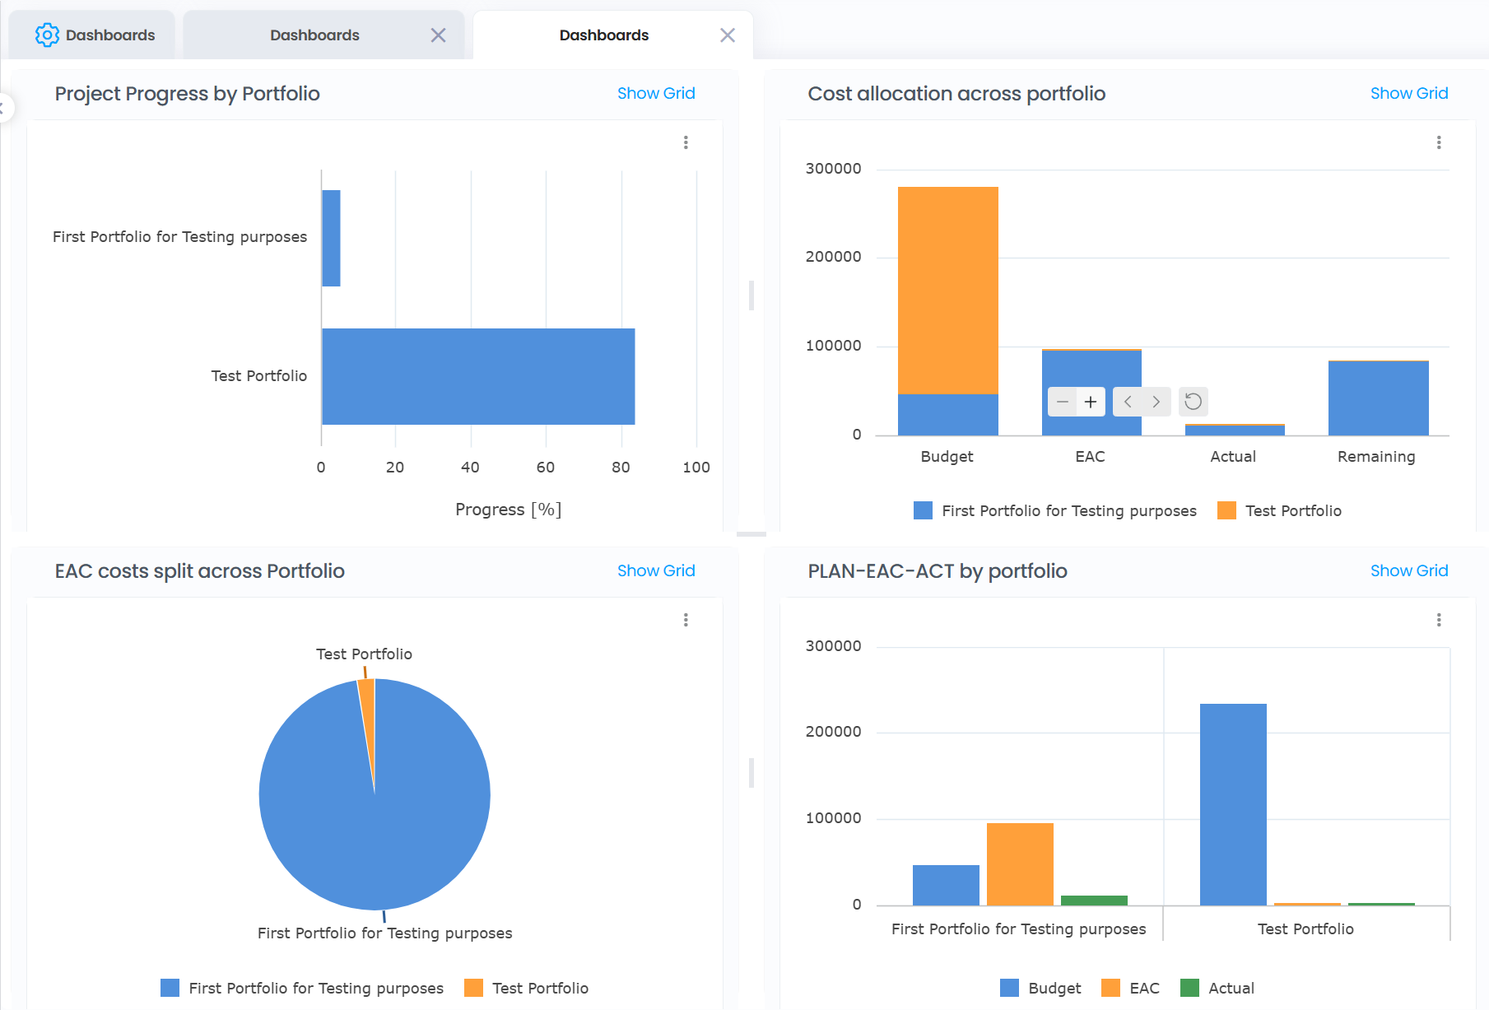Show Grid for PLAN-EAC-ACT by portfolio
The height and width of the screenshot is (1010, 1489).
point(1408,570)
